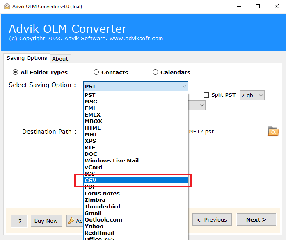Open the 2 gb split size dropdown

coord(252,95)
